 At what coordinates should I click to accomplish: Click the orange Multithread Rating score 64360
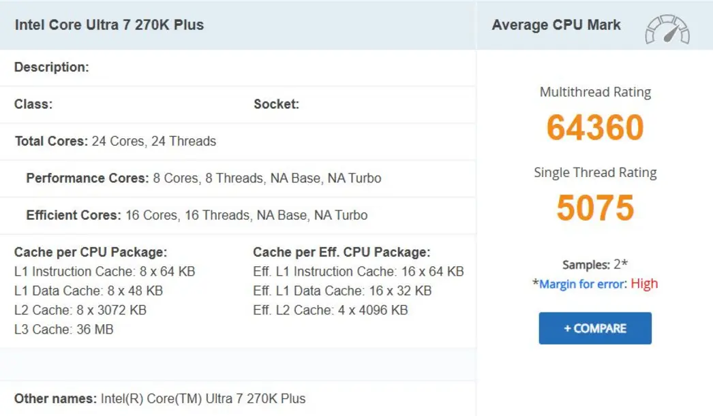pos(594,128)
